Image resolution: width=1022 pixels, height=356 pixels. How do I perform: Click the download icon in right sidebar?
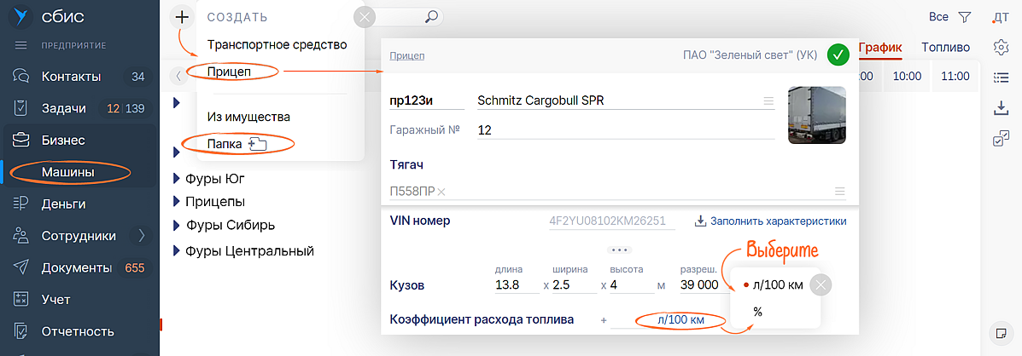click(1002, 108)
